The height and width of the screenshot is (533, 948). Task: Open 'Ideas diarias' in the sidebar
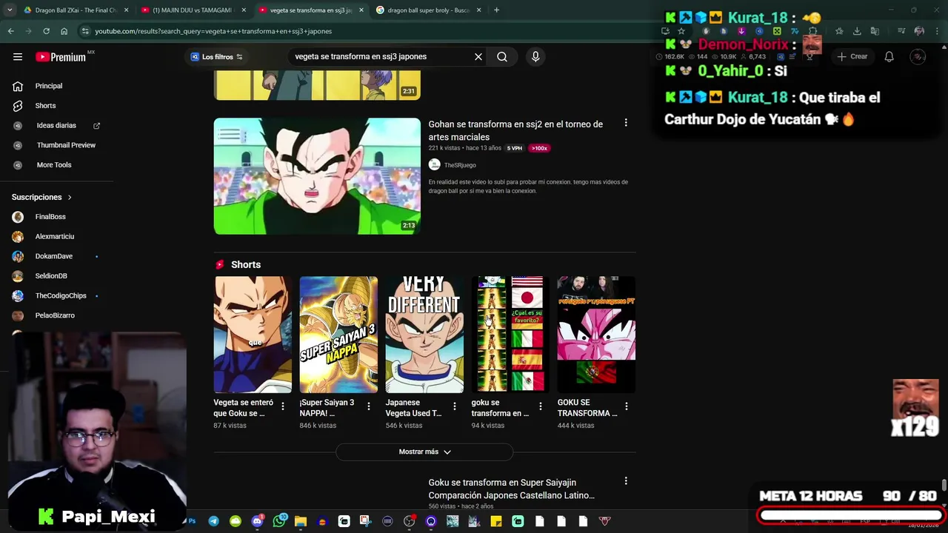pos(56,126)
